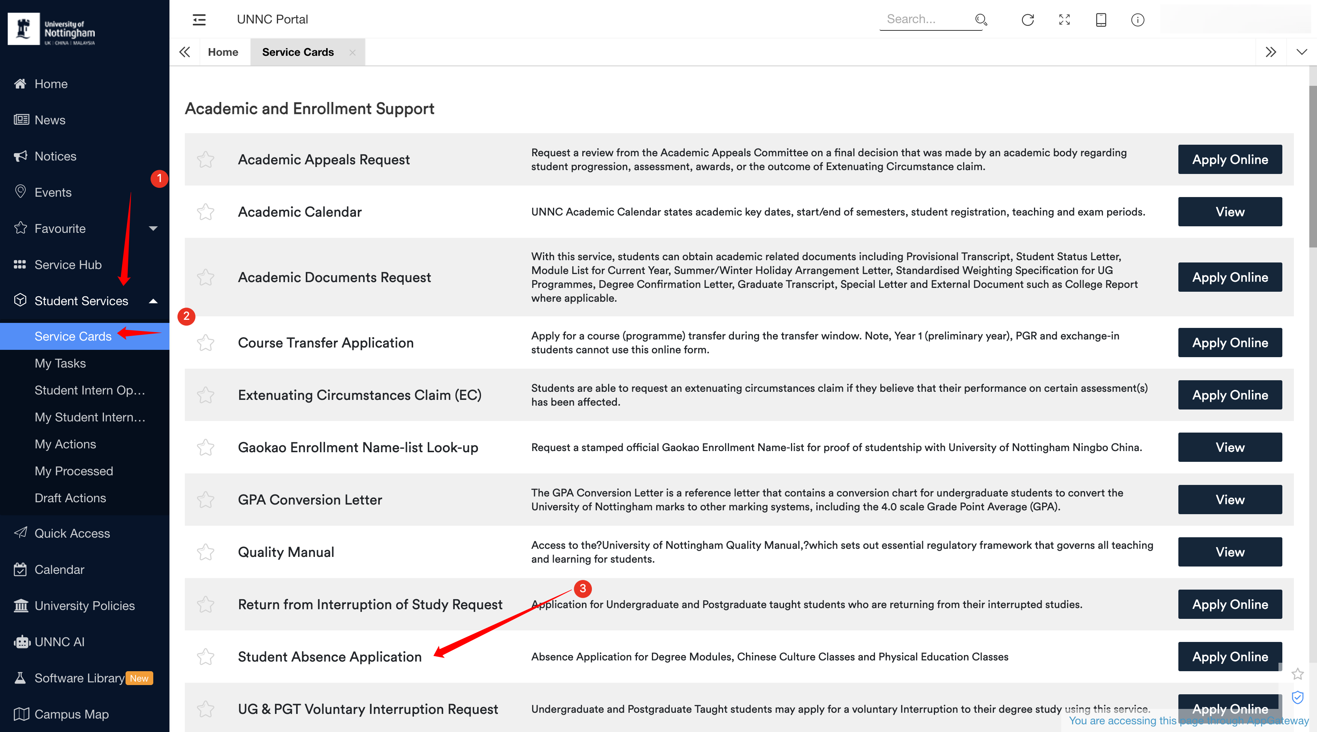
Task: Refresh the page using the reload icon
Action: coord(1028,19)
